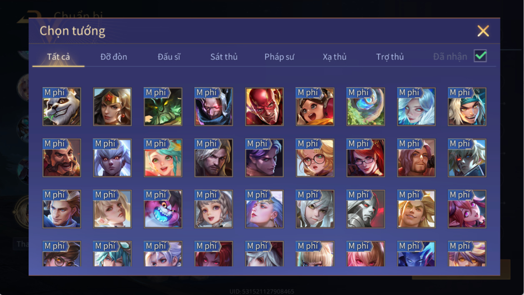Pick the red-haired woman with glasses
The height and width of the screenshot is (295, 524).
point(366,158)
